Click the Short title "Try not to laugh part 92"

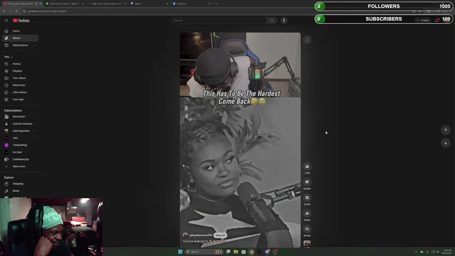[x=196, y=241]
